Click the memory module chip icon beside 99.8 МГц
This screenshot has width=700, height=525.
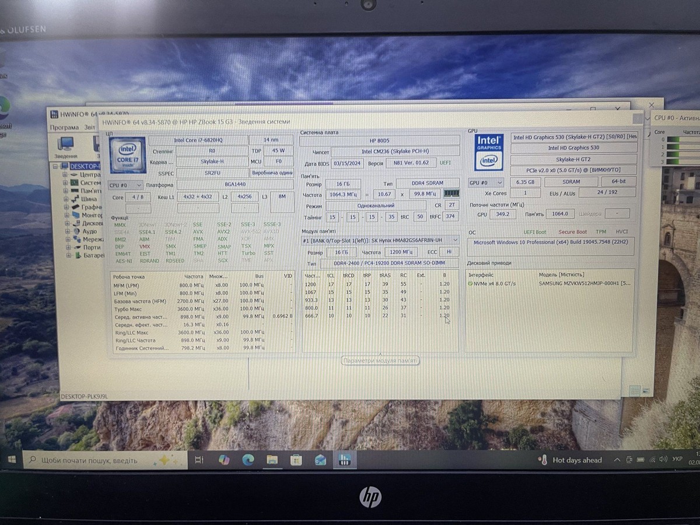point(452,193)
